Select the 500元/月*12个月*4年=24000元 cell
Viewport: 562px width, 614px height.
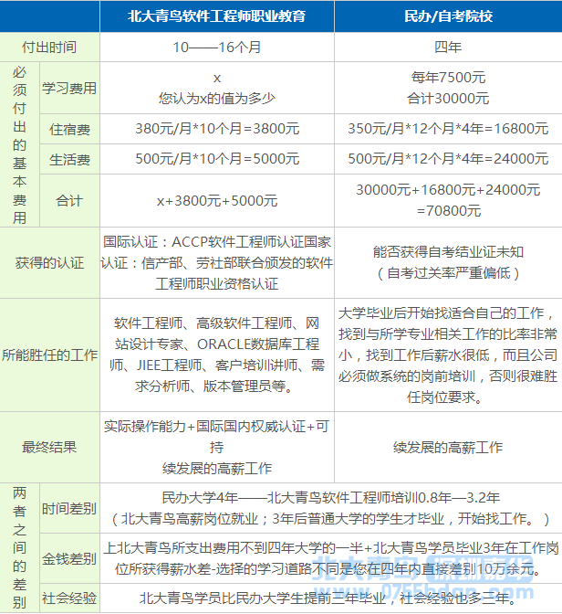point(447,159)
